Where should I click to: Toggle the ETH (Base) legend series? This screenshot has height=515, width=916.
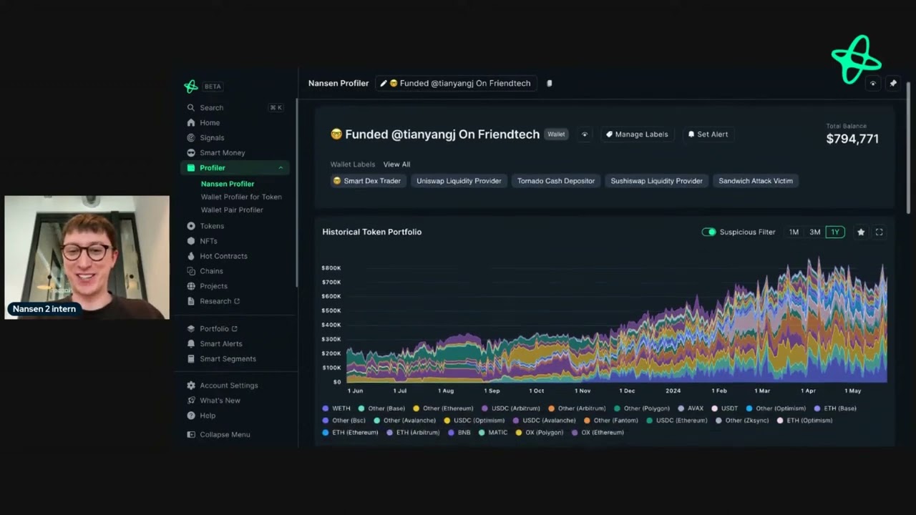pos(835,408)
